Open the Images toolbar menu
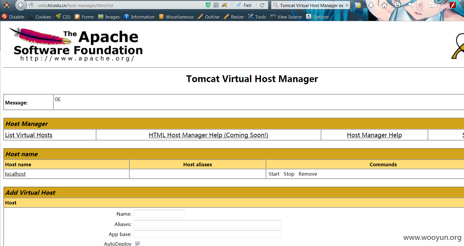Image resolution: width=464 pixels, height=246 pixels. pyautogui.click(x=110, y=17)
